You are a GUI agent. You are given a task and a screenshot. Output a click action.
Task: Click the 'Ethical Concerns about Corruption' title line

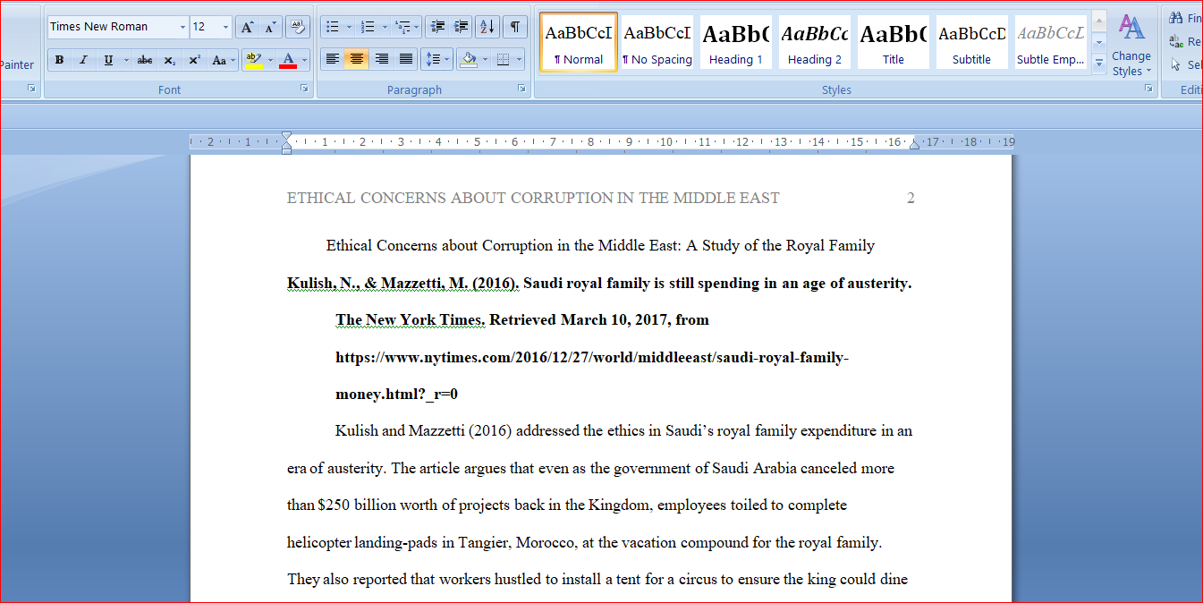(600, 245)
